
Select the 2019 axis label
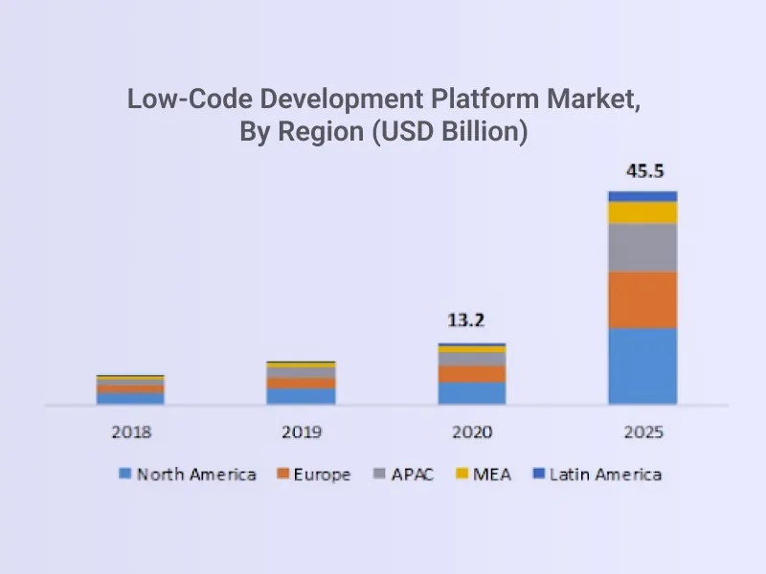click(x=301, y=432)
